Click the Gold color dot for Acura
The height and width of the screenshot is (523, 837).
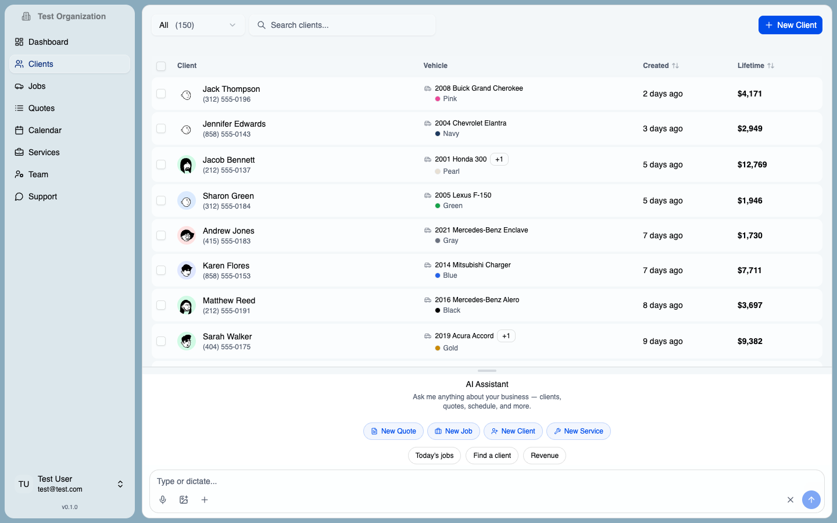point(438,348)
